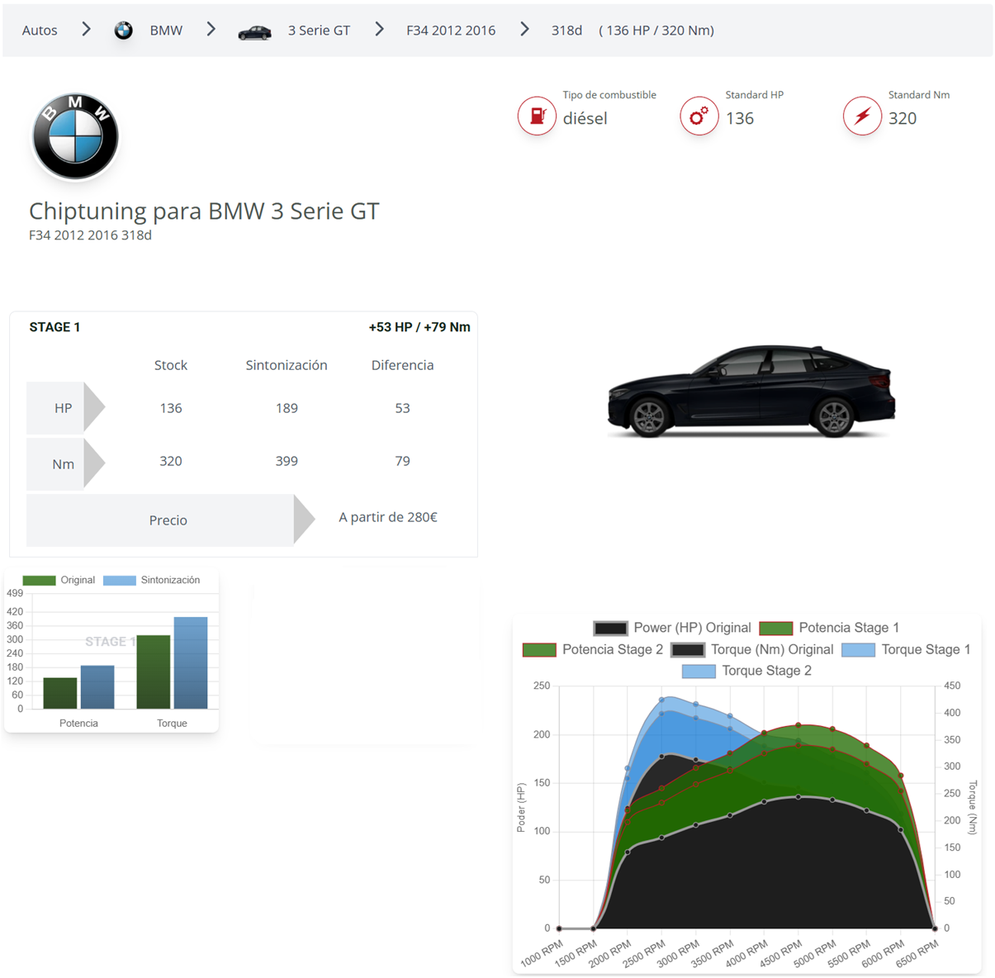
Task: Click the chevron before 318d breadcrumb
Action: coord(524,30)
